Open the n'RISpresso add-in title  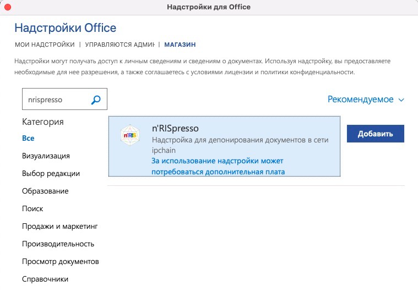click(x=175, y=128)
